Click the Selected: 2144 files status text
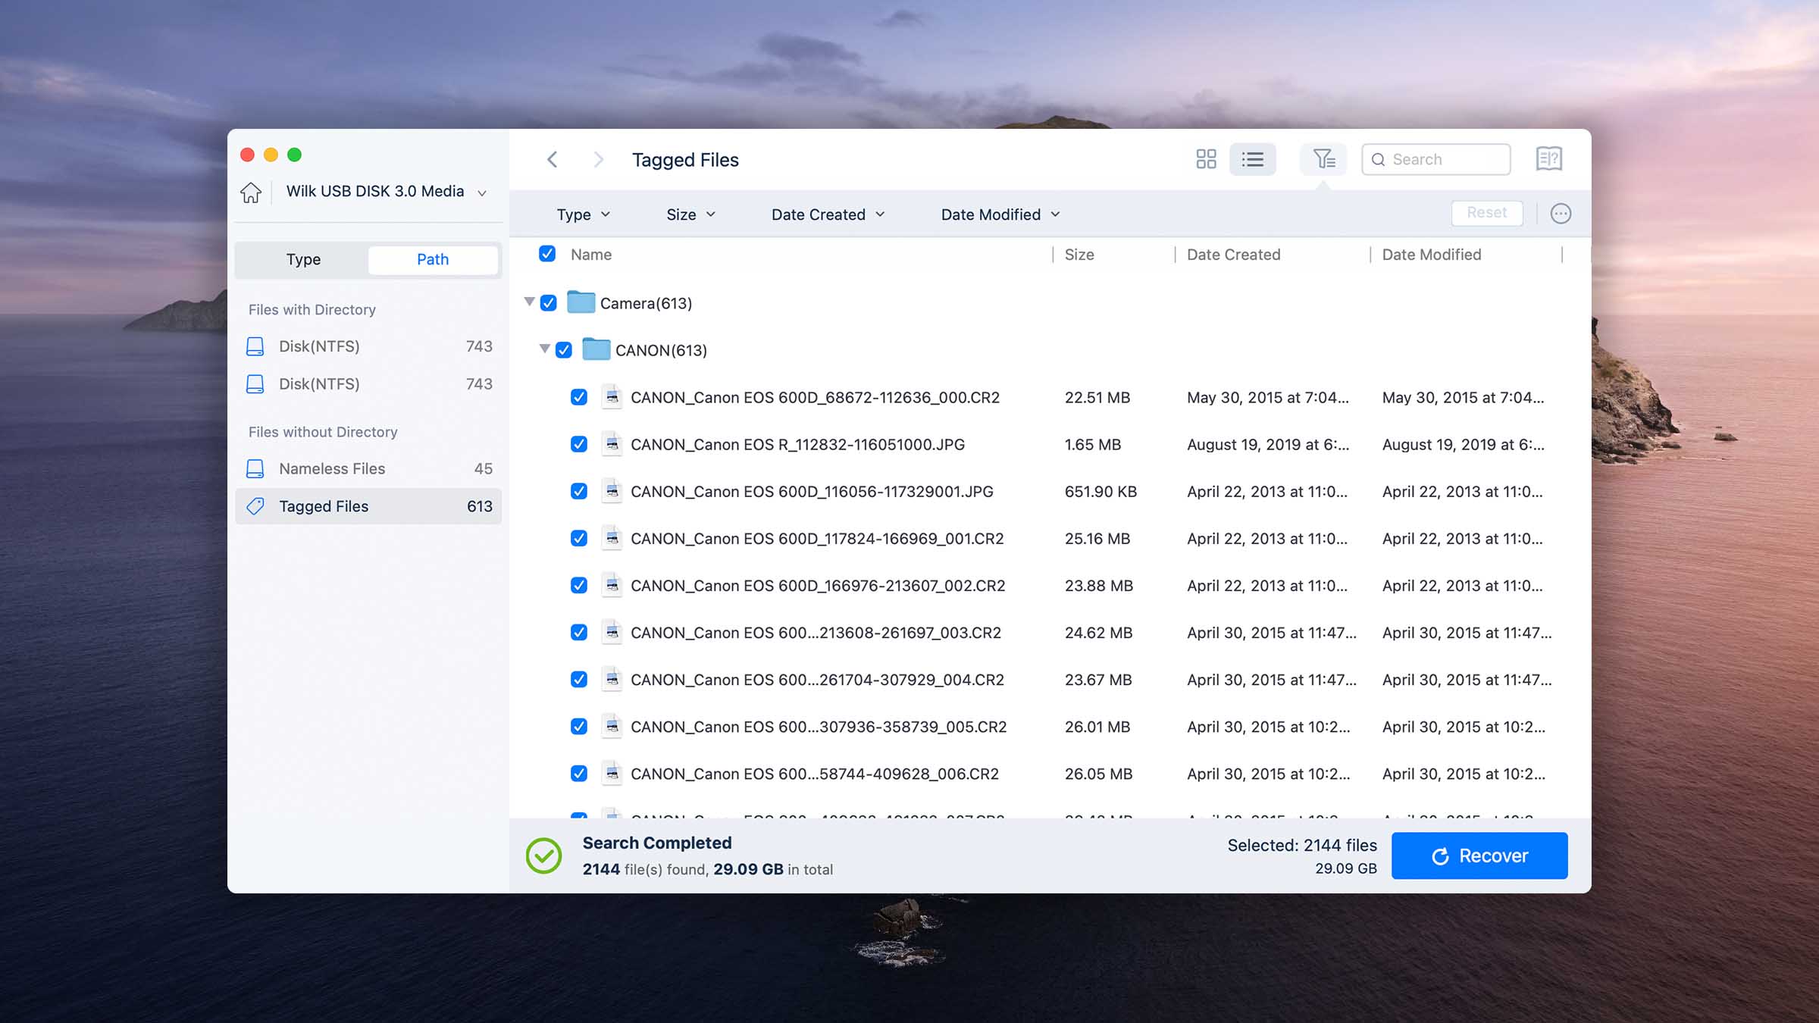1819x1023 pixels. coord(1302,845)
